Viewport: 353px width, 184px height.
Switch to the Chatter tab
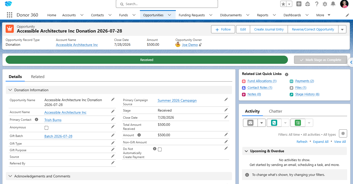pos(276,111)
